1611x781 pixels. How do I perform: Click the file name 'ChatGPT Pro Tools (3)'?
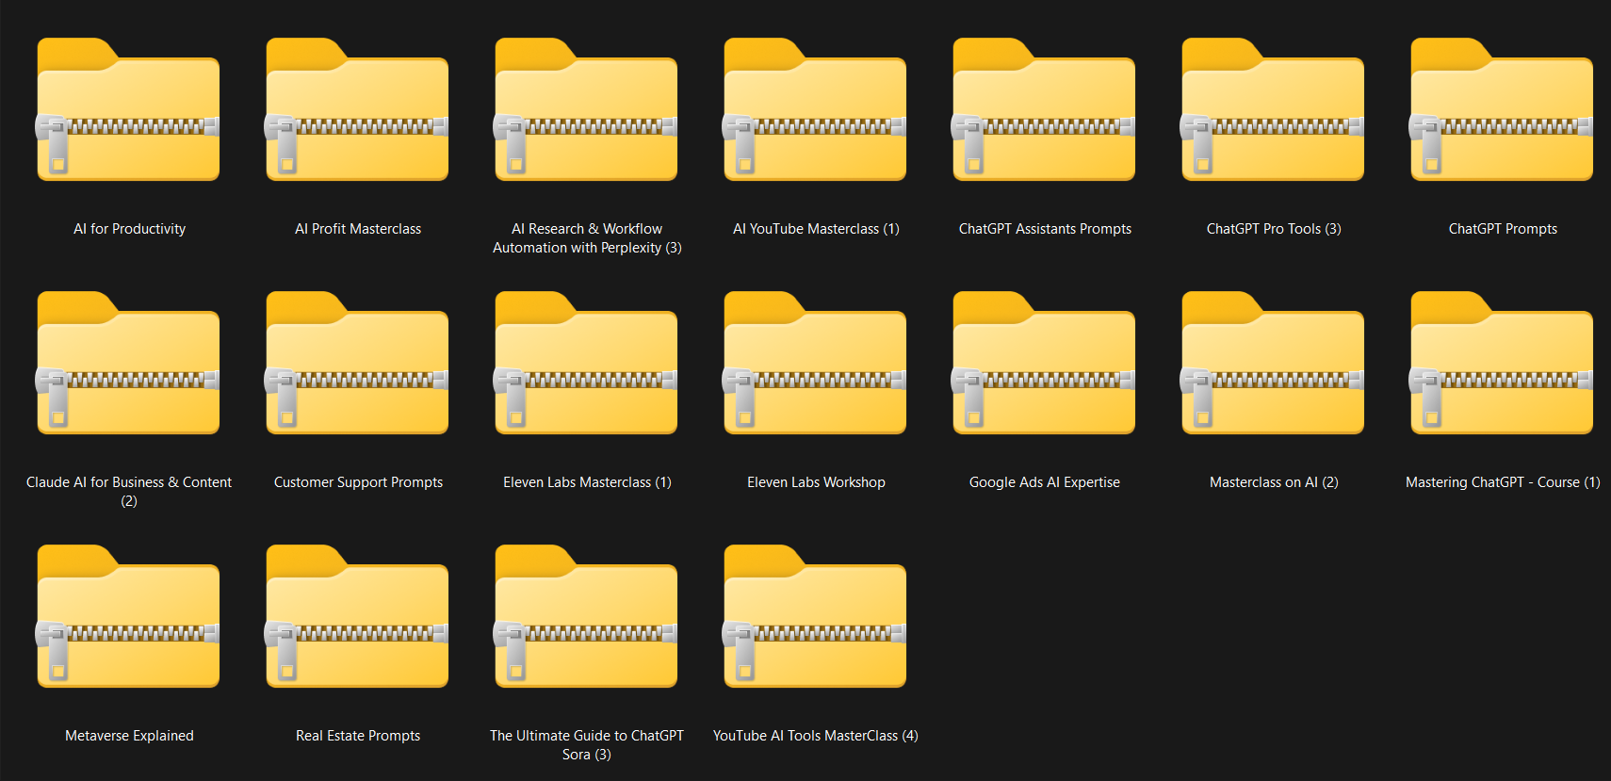tap(1274, 229)
